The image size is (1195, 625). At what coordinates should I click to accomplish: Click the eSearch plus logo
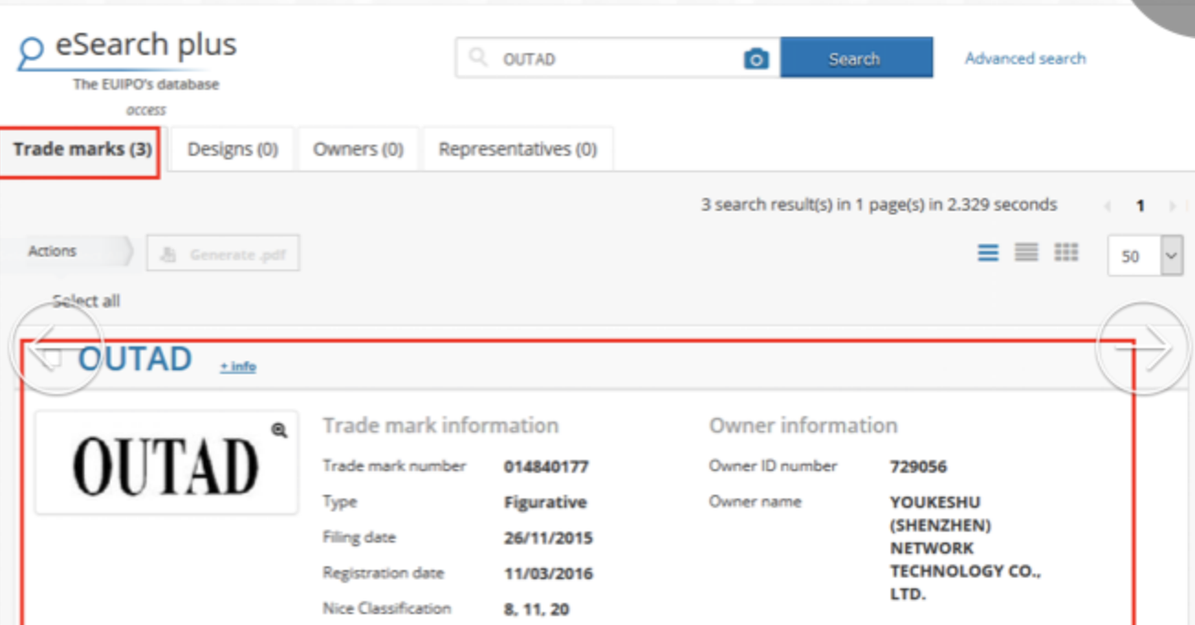[128, 48]
